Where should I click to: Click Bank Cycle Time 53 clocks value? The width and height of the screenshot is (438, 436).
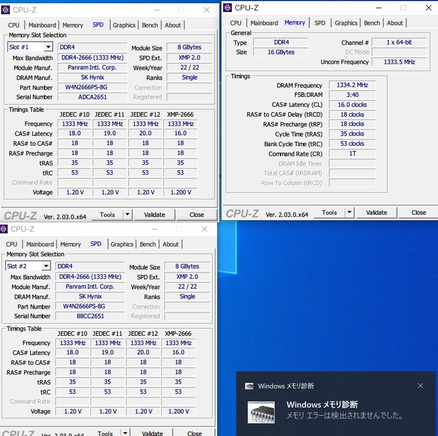[x=352, y=144]
